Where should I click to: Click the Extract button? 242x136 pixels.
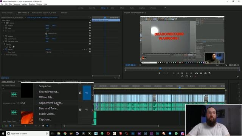201,73
